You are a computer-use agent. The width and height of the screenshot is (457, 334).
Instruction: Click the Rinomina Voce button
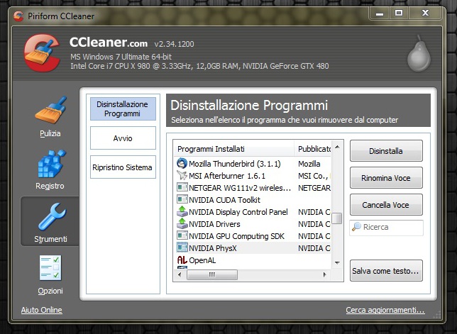385,177
